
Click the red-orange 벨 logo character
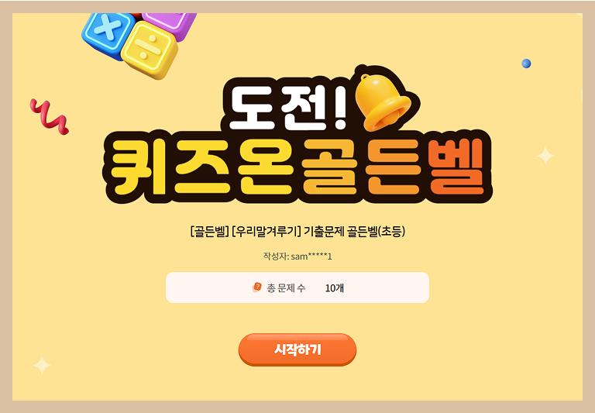[456, 167]
